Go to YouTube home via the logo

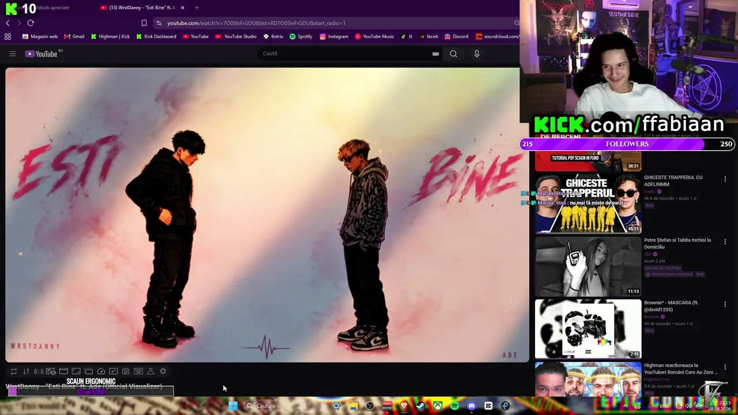pos(42,54)
